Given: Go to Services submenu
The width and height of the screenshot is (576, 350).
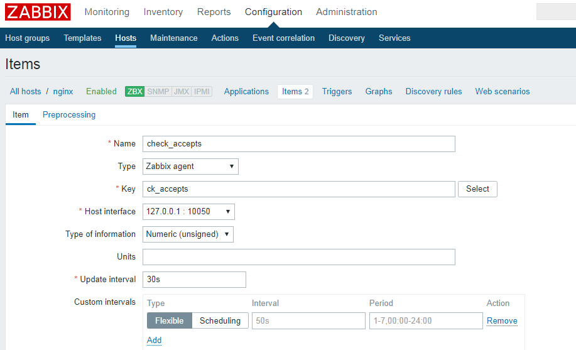Looking at the screenshot, I should (x=394, y=38).
